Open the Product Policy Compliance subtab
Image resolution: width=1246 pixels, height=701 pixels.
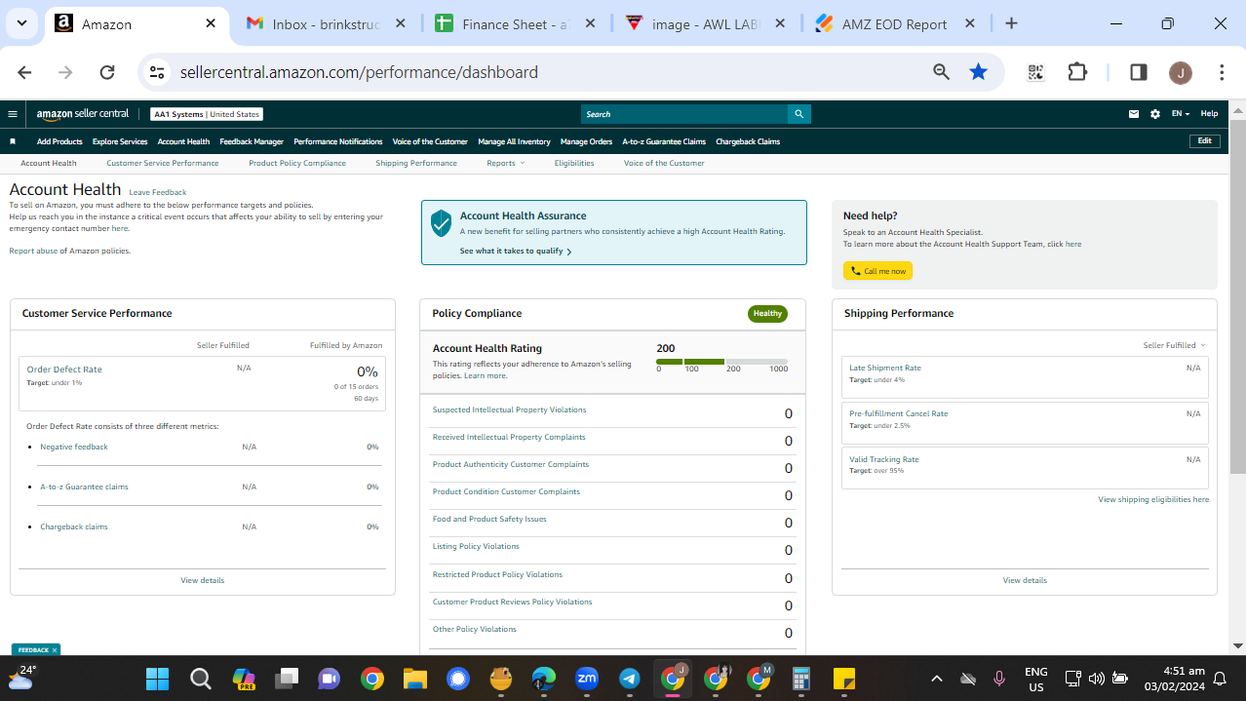pos(297,163)
